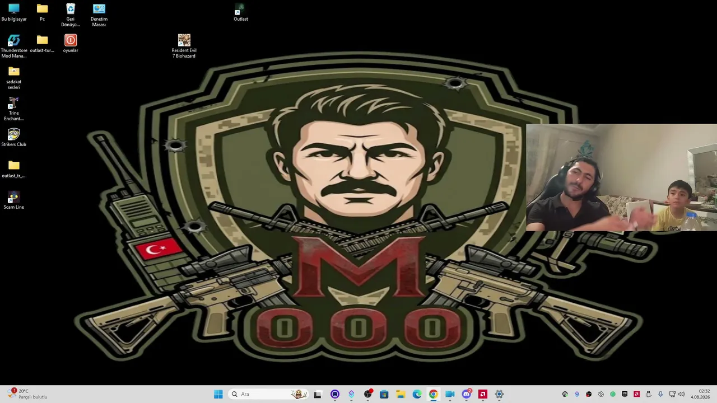Click the Ara taskbar search box
The width and height of the screenshot is (717, 403).
tap(269, 394)
